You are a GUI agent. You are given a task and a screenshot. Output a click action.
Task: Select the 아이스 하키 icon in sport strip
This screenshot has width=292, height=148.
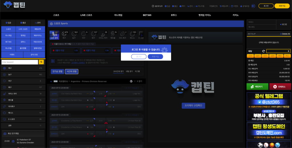click(x=103, y=35)
